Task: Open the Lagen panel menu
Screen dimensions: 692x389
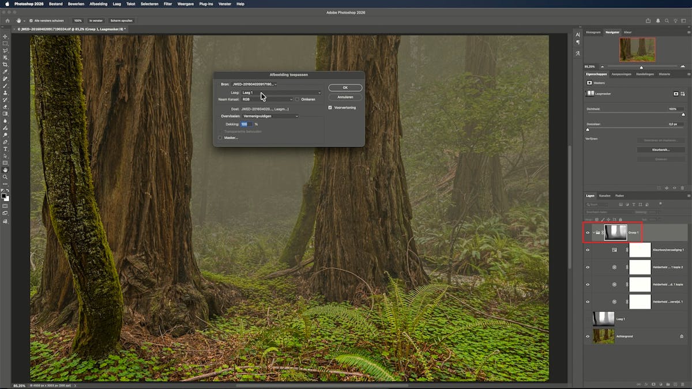Action: 689,195
